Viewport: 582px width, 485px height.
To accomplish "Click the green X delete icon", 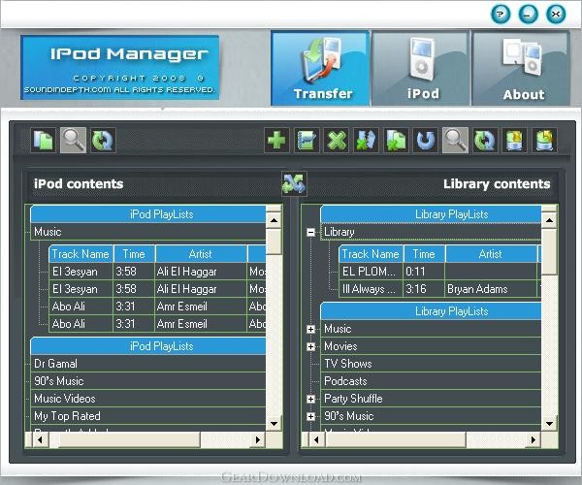I will [337, 141].
